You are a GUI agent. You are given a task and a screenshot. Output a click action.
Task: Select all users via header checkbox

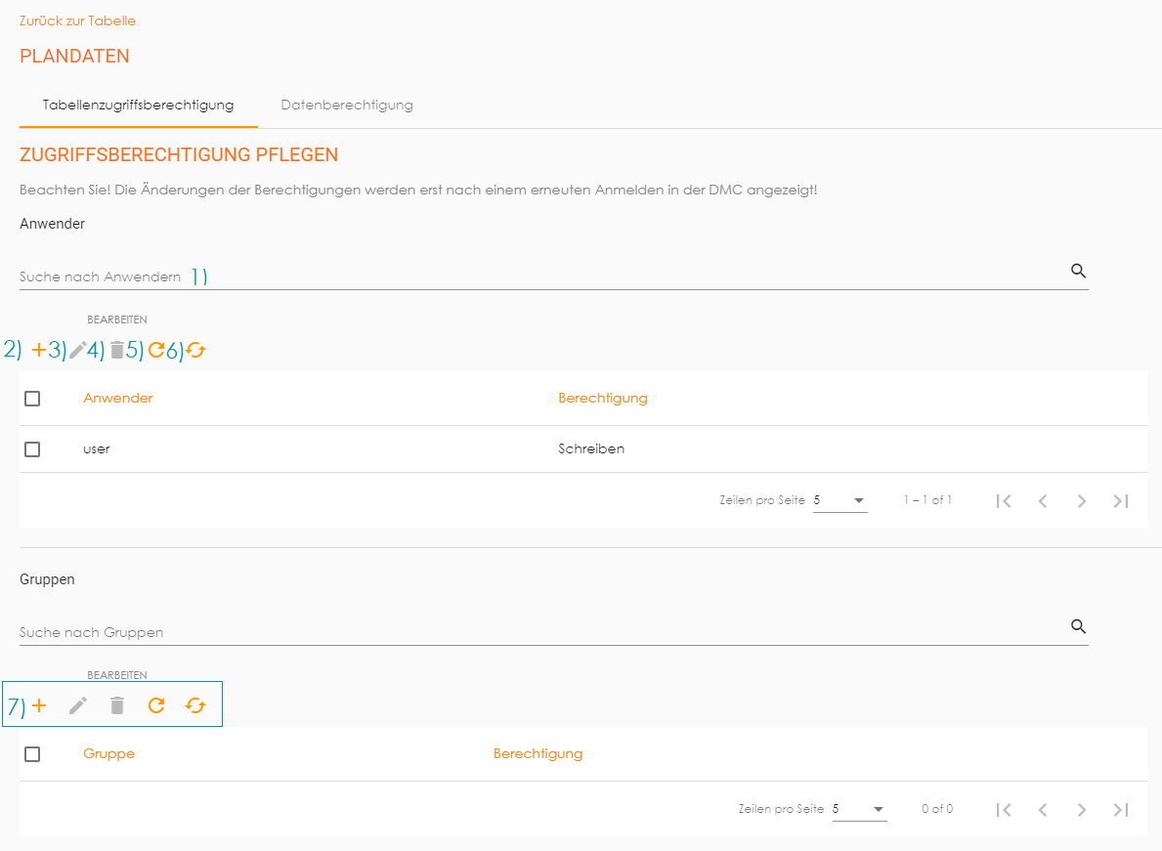(32, 399)
